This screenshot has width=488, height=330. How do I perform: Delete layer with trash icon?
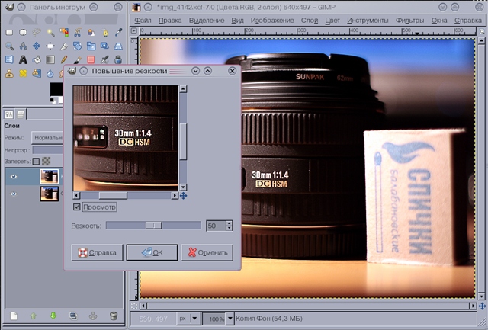[114, 316]
